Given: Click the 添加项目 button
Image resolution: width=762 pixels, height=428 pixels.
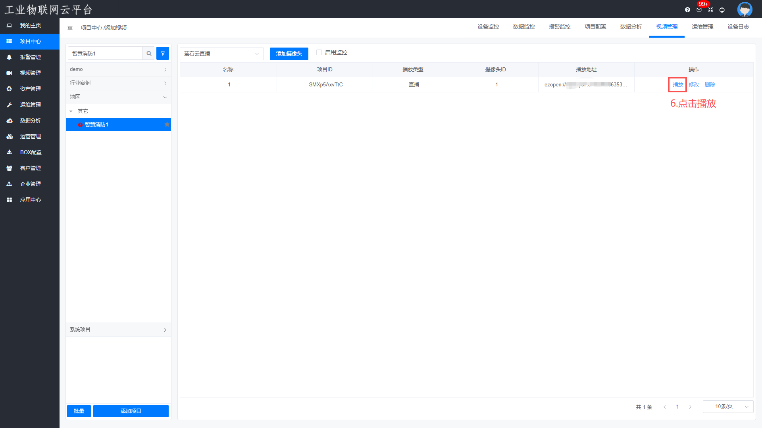Looking at the screenshot, I should (131, 411).
